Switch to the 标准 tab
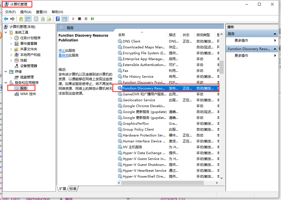 (x=73, y=189)
